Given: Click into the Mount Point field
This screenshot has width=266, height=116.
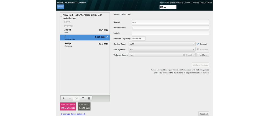Looking at the screenshot, I should pyautogui.click(x=170, y=27).
